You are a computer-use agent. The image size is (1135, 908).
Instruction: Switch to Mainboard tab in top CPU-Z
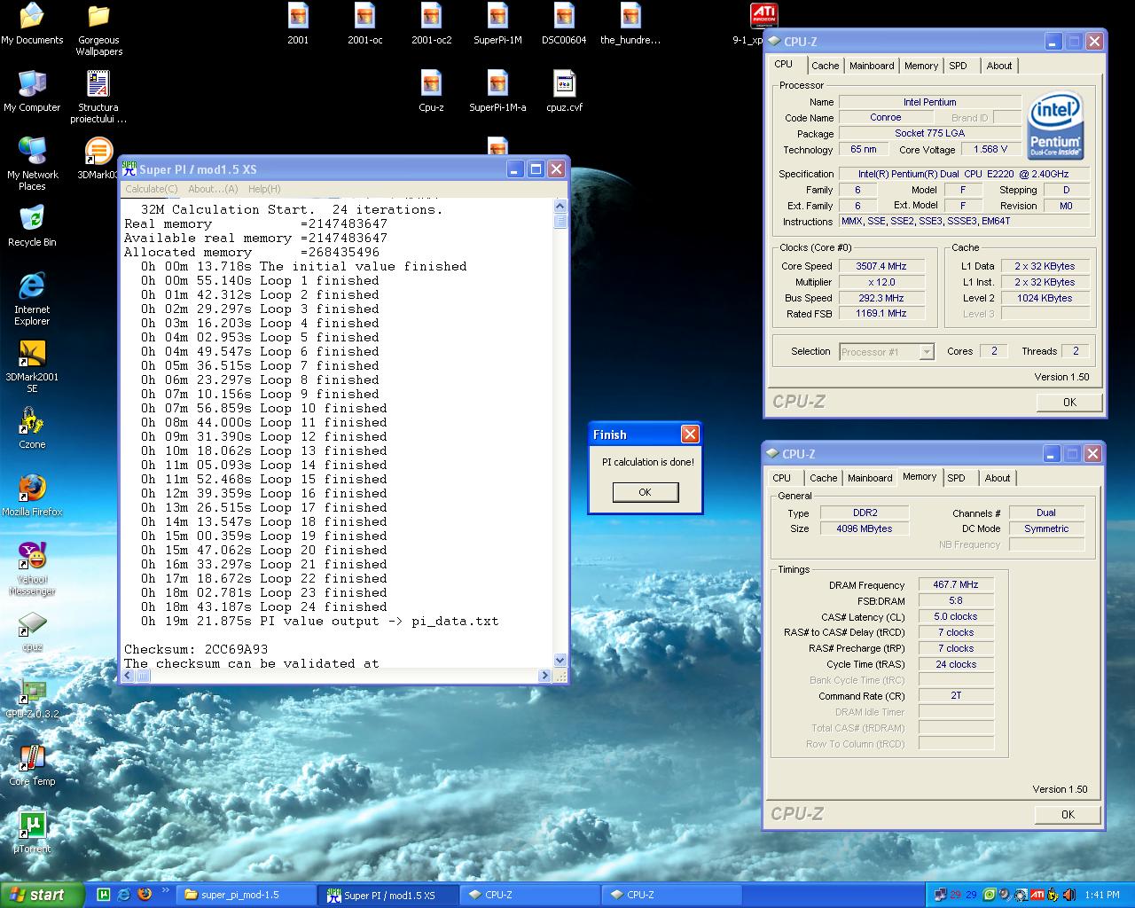point(872,66)
